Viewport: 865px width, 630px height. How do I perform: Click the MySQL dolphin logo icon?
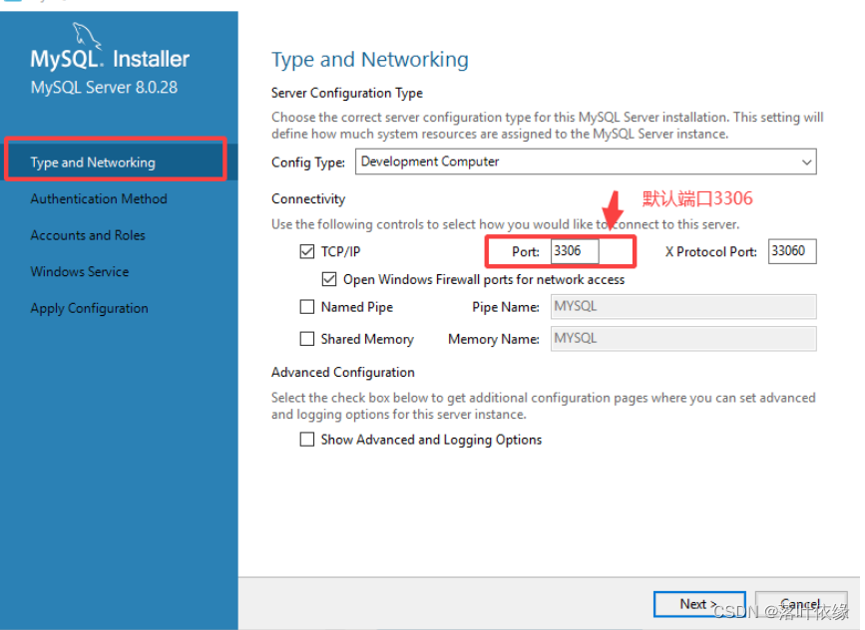pyautogui.click(x=87, y=35)
